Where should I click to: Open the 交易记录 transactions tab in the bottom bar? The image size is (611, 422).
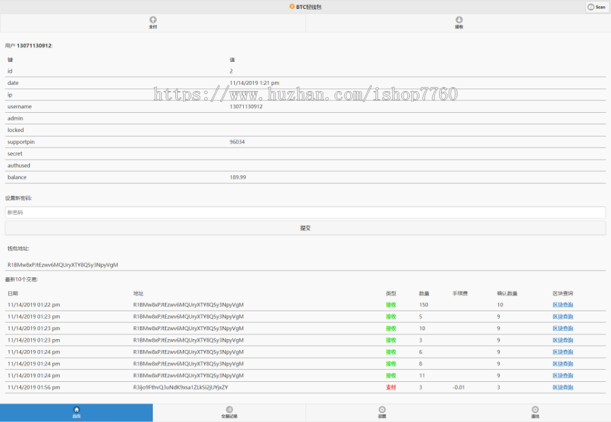(x=229, y=412)
